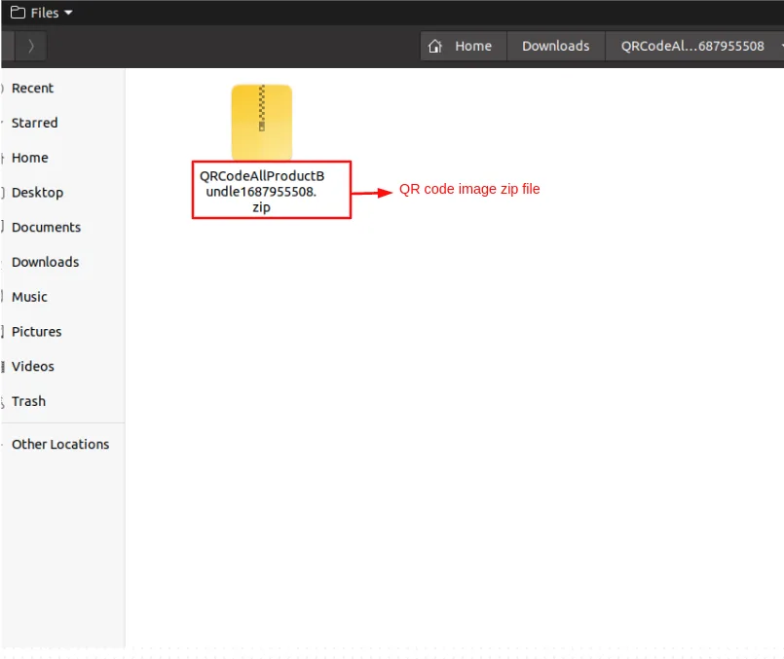Open Desktop in the sidebar
The height and width of the screenshot is (659, 784).
[38, 193]
